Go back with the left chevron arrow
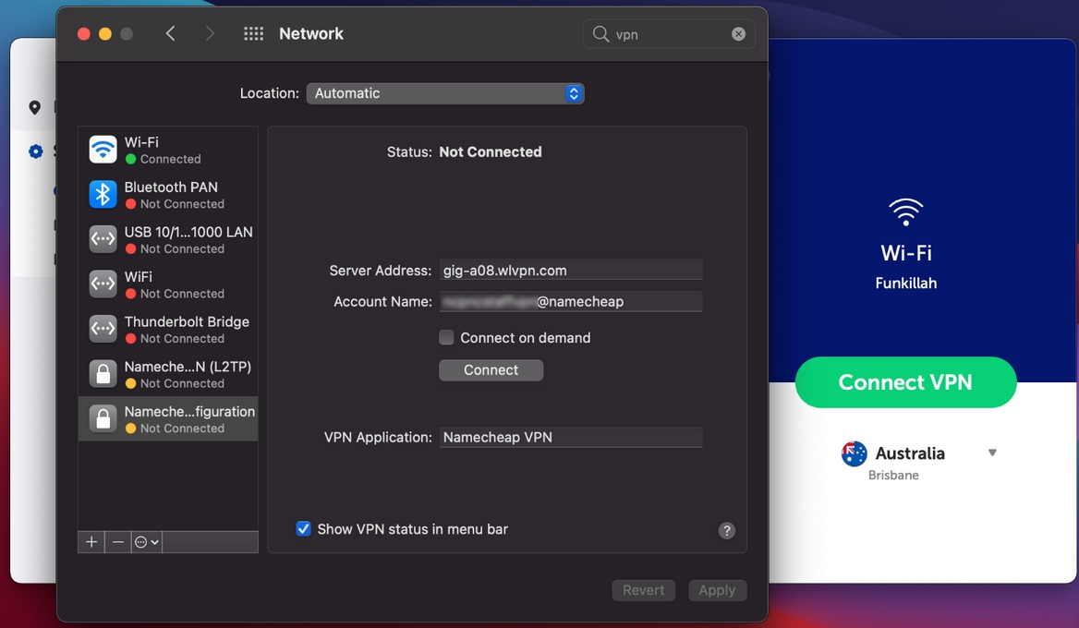This screenshot has width=1079, height=628. pos(171,33)
